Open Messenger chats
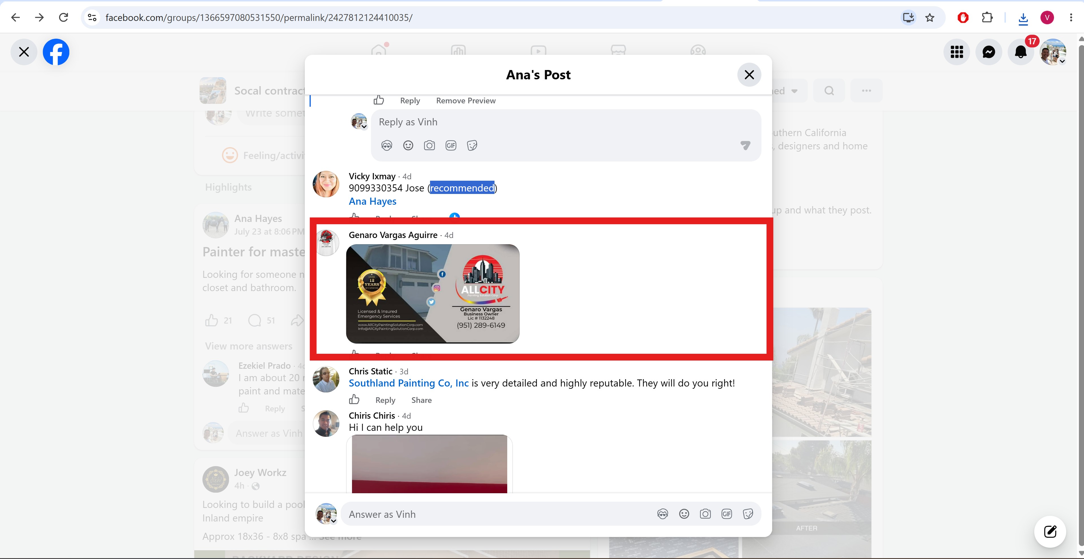Viewport: 1084px width, 559px height. click(989, 52)
